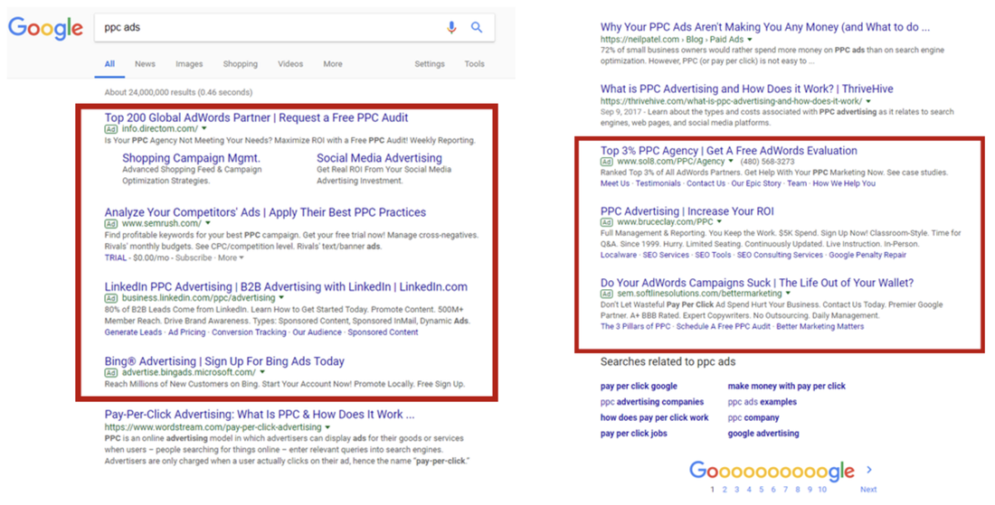Open Generate Leads sitelink

pos(133,332)
